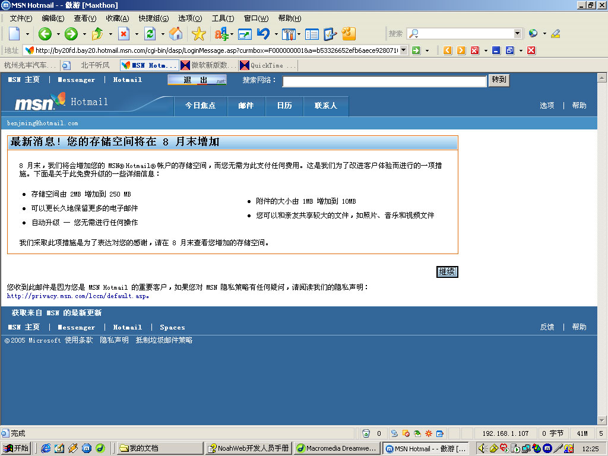Click the MSN butterfly logo in the Hotmail header
Viewport: 608px width, 456px height.
pos(60,99)
